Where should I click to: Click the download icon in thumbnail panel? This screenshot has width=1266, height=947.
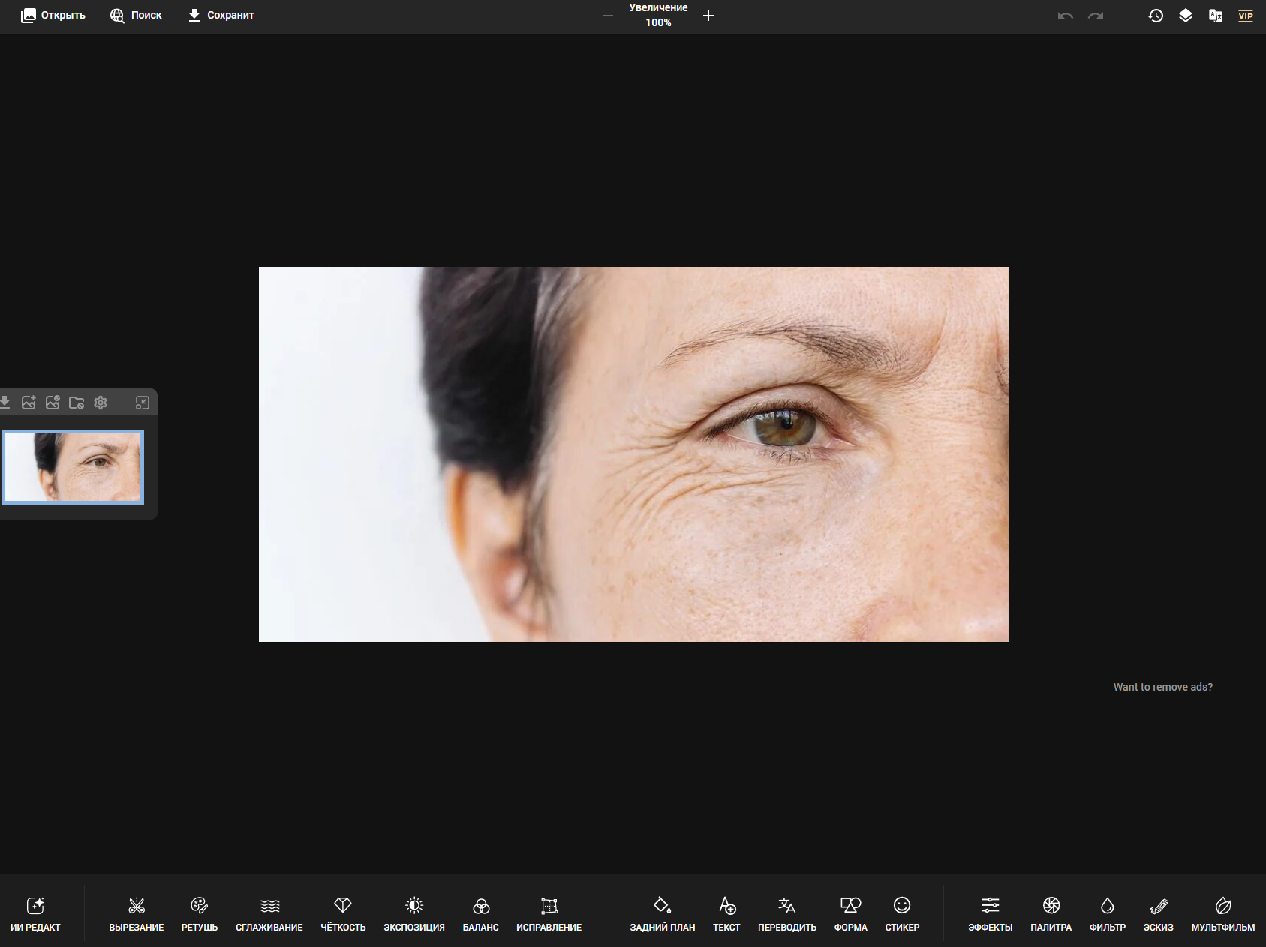coord(5,403)
